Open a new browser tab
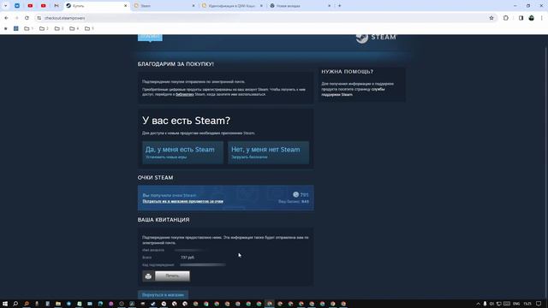 pos(339,6)
